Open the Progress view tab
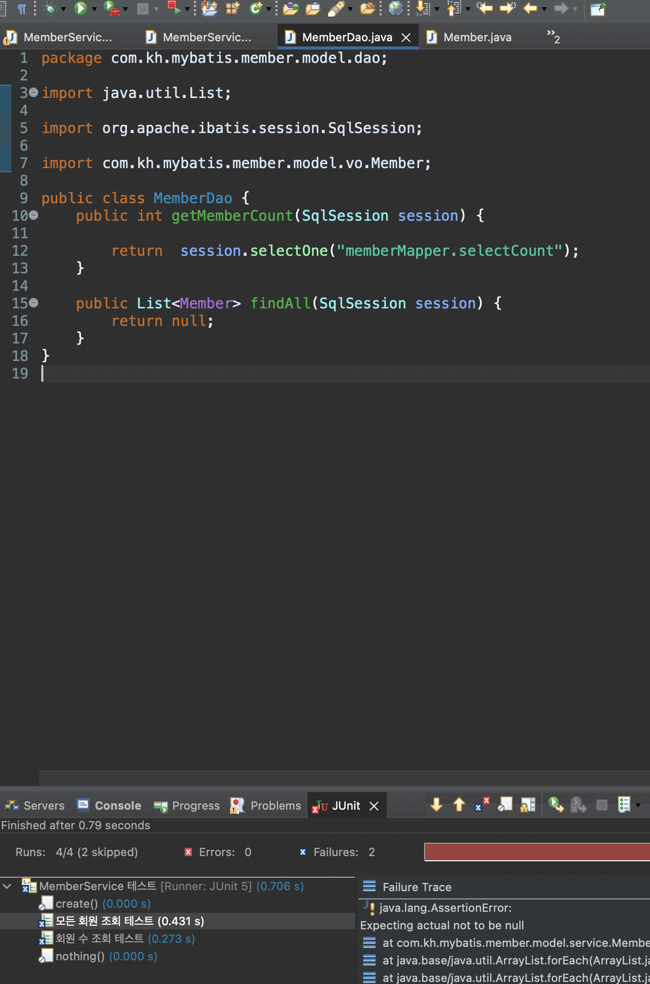 (187, 806)
